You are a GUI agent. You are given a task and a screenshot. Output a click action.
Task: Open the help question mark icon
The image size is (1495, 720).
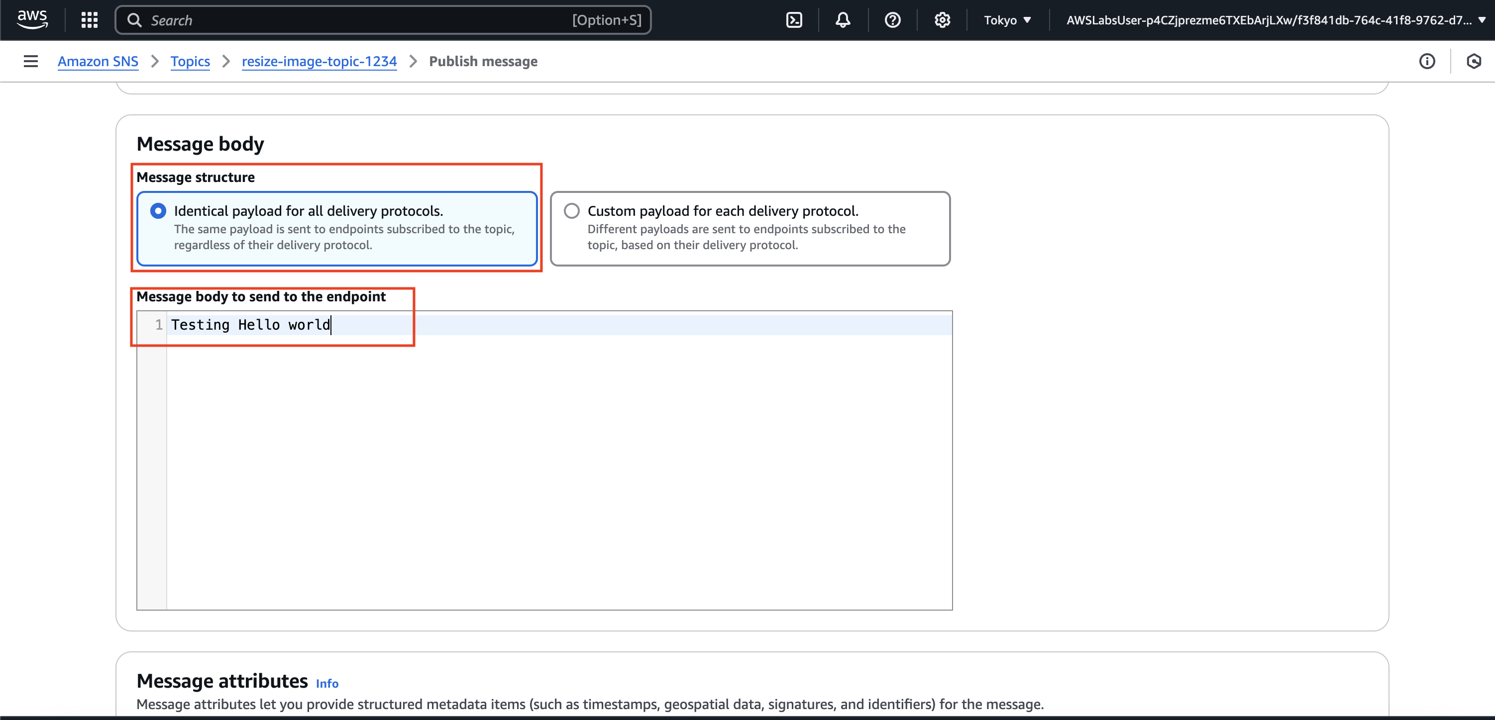892,20
